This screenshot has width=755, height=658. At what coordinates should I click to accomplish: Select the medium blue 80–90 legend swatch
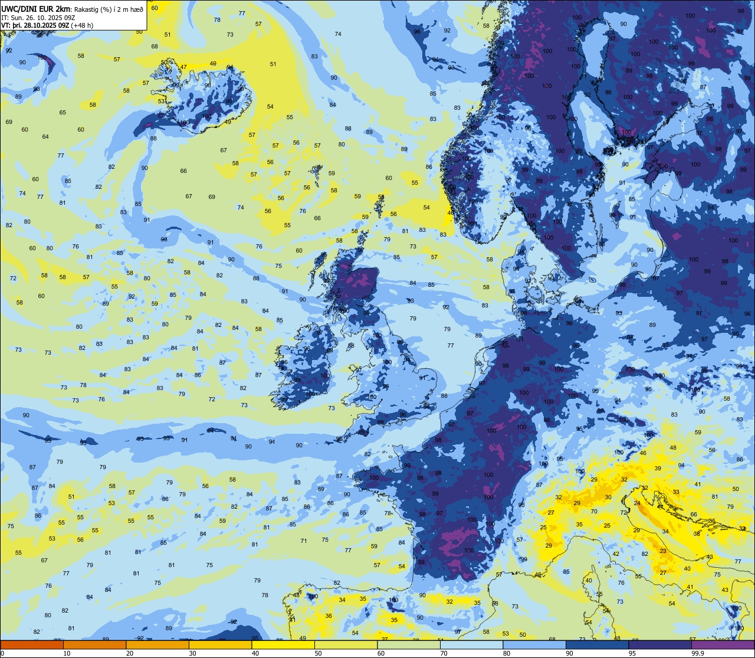(534, 644)
